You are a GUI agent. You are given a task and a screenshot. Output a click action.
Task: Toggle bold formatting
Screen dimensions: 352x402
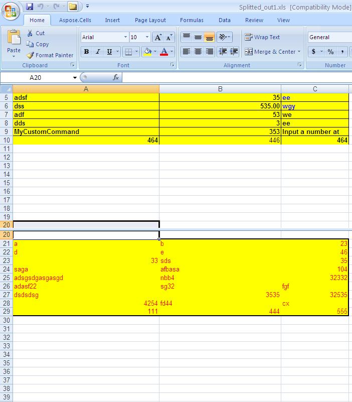(87, 52)
